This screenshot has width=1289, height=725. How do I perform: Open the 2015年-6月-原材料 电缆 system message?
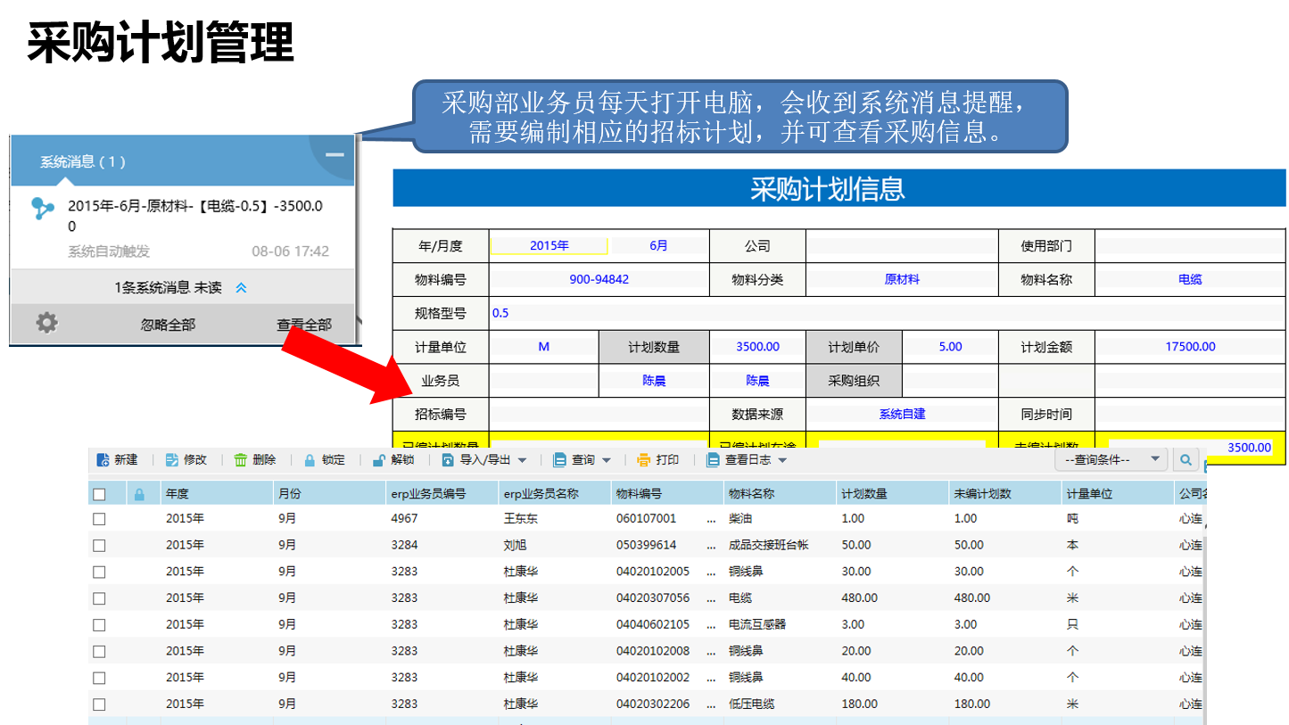point(194,216)
